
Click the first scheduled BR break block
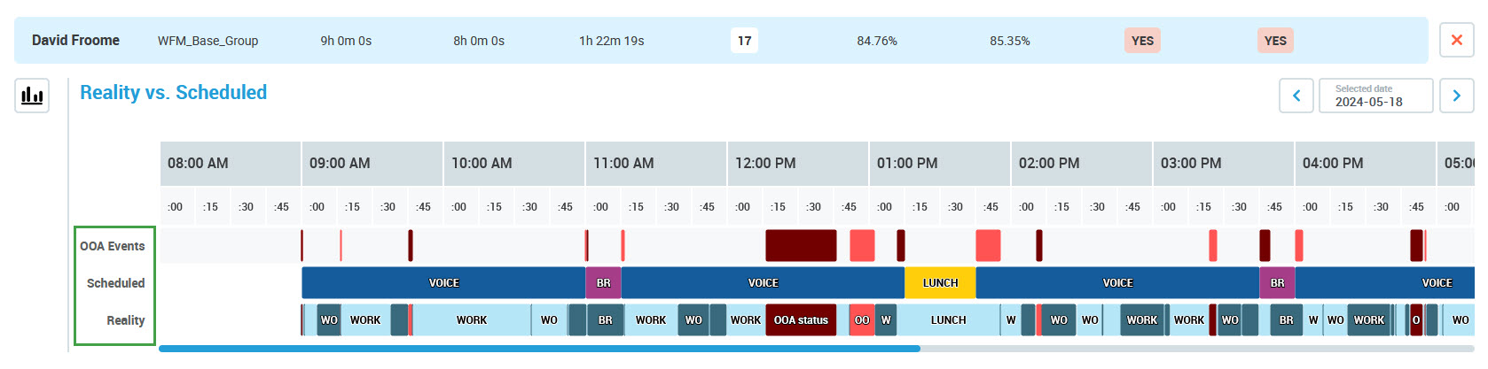click(603, 283)
